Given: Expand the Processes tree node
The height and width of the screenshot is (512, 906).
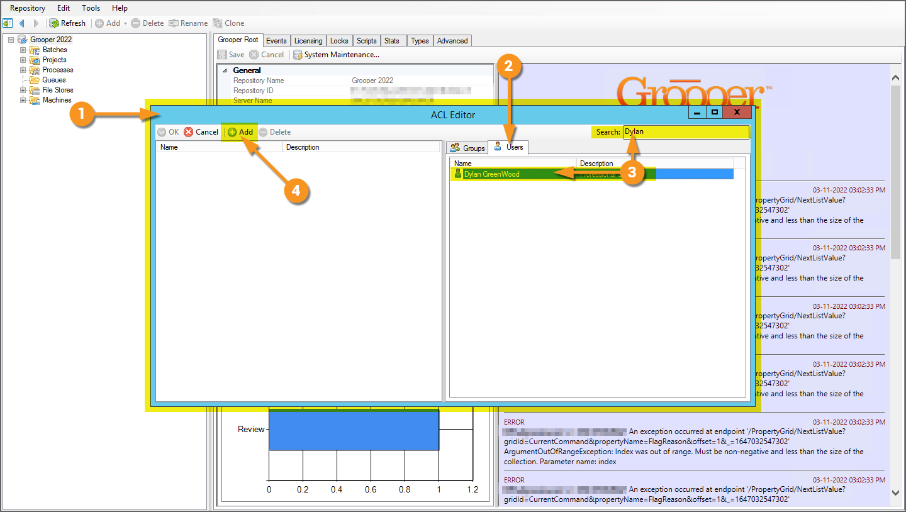Looking at the screenshot, I should 23,70.
